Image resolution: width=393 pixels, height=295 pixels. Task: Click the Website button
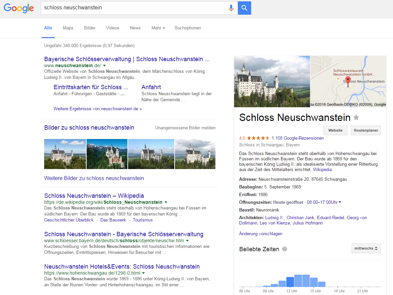pyautogui.click(x=335, y=131)
